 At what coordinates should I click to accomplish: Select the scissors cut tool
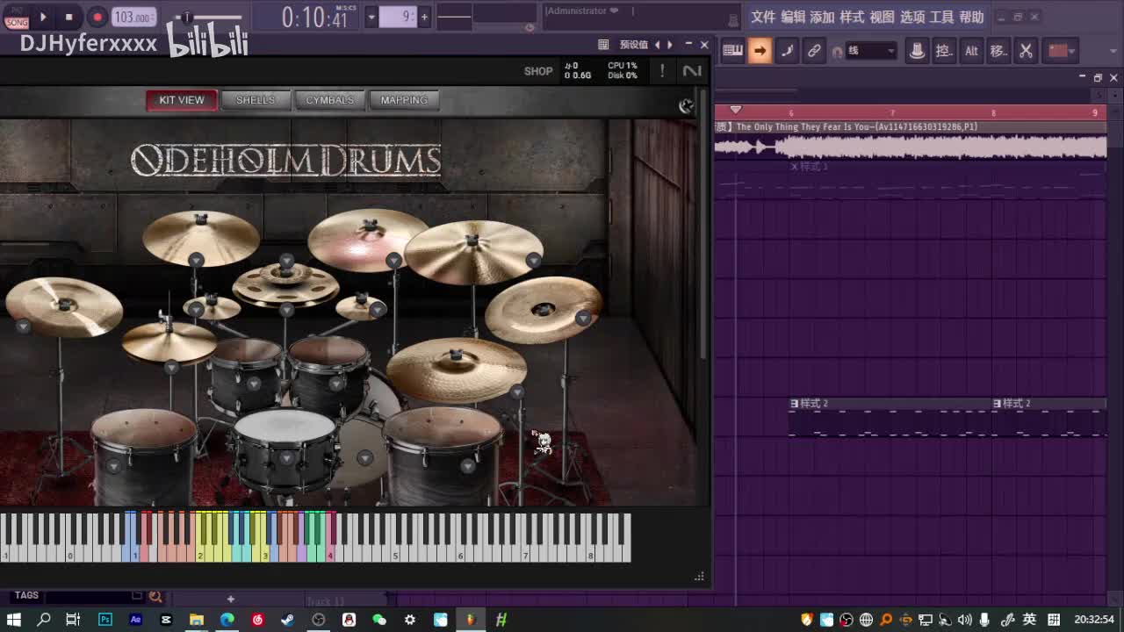[x=1026, y=51]
